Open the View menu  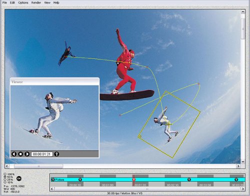pos(47,2)
